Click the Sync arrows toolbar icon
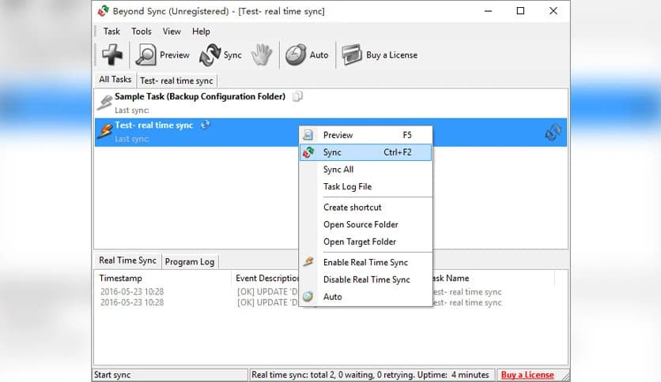Screen dimensions: 661x382 (210, 54)
